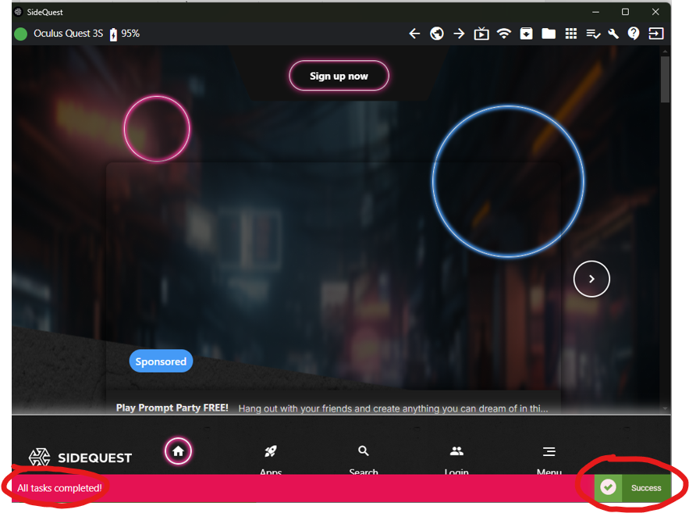Screen dimensions: 689x513
Task: Click the Sponsored badge
Action: pyautogui.click(x=161, y=361)
